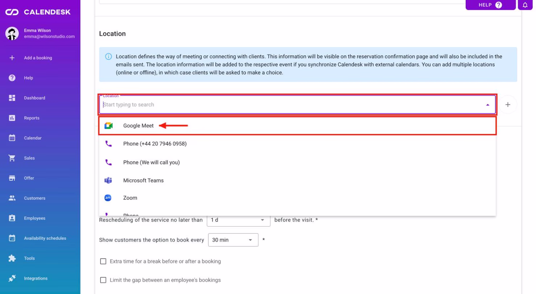Open the '30 min' booking interval dropdown
The width and height of the screenshot is (536, 294).
(233, 240)
